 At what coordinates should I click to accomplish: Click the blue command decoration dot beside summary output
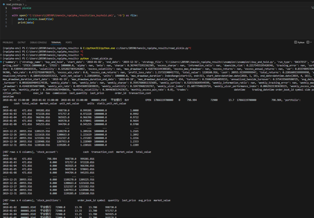click(x=1, y=62)
